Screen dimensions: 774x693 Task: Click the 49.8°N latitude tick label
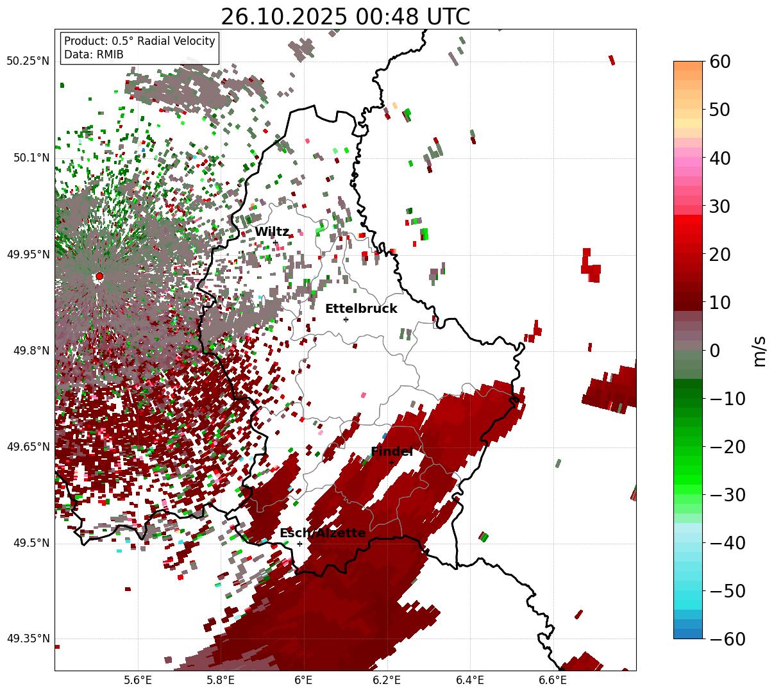(31, 351)
